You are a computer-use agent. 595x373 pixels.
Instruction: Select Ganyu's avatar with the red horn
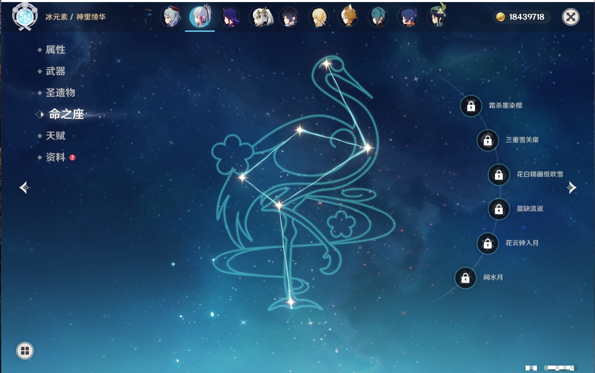click(x=171, y=17)
